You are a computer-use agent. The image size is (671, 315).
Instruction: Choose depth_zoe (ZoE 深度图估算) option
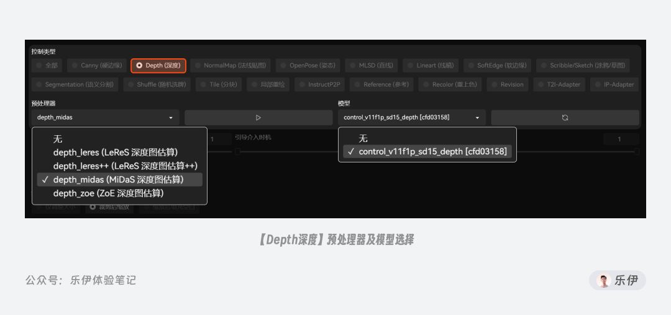coord(108,193)
